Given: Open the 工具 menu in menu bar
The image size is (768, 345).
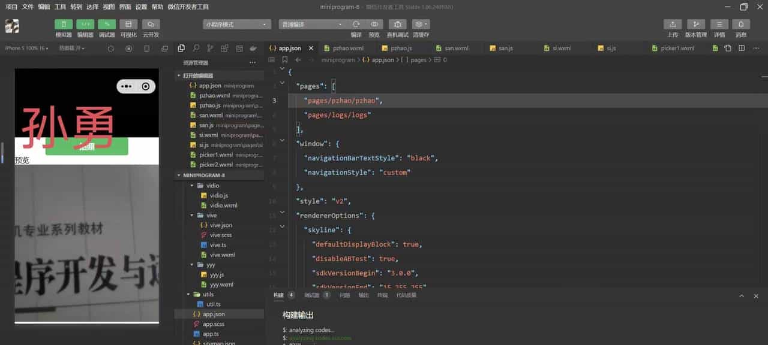Looking at the screenshot, I should (x=60, y=7).
